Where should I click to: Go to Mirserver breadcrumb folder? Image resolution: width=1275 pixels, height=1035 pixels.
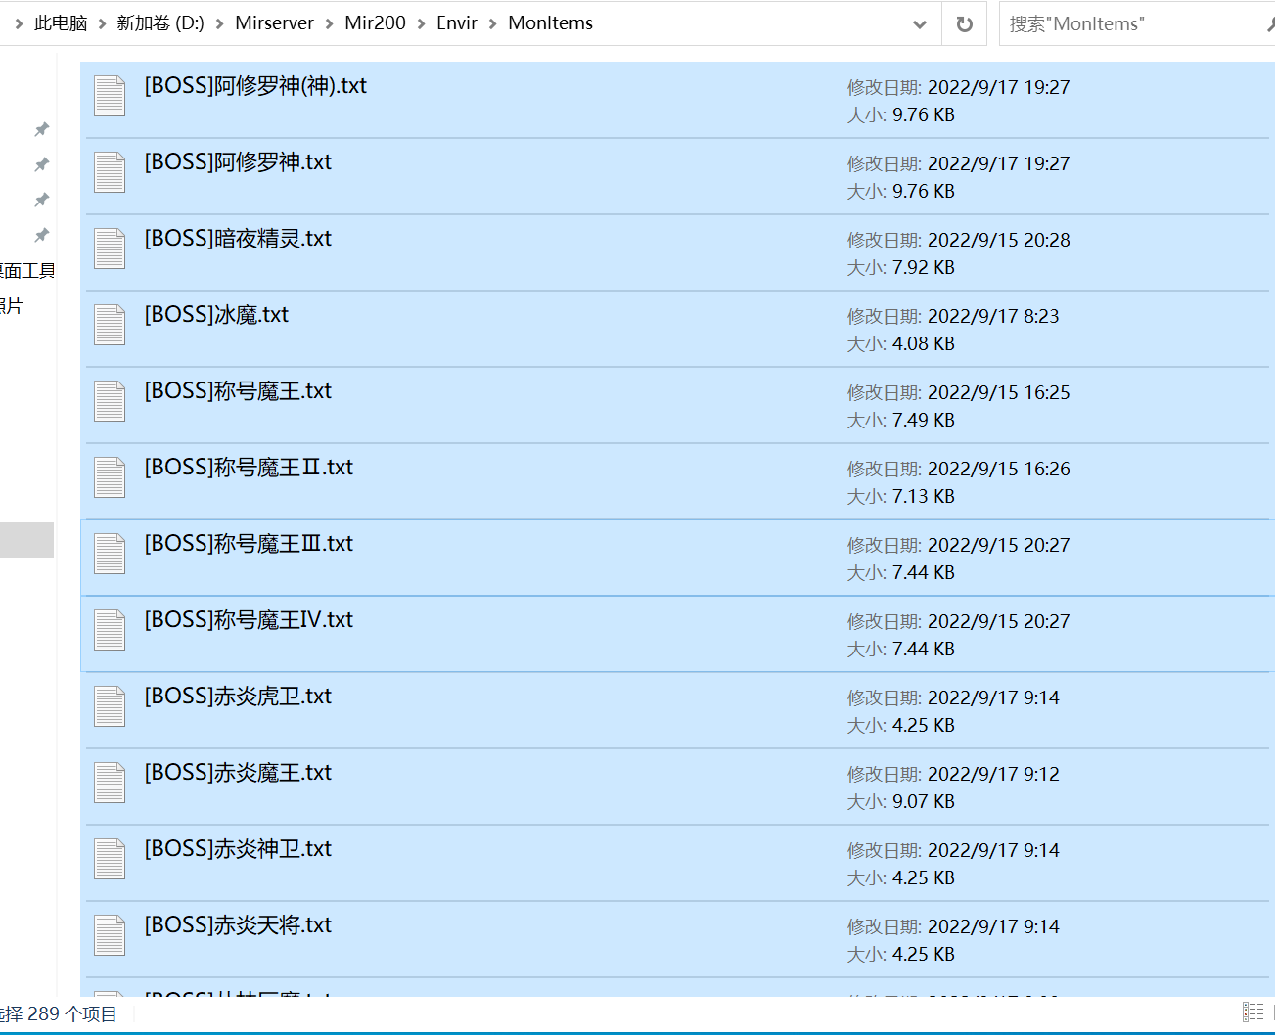[x=274, y=23]
